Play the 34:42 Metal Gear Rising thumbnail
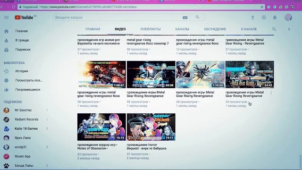Viewport: 302px width, 170px height. (x=250, y=75)
